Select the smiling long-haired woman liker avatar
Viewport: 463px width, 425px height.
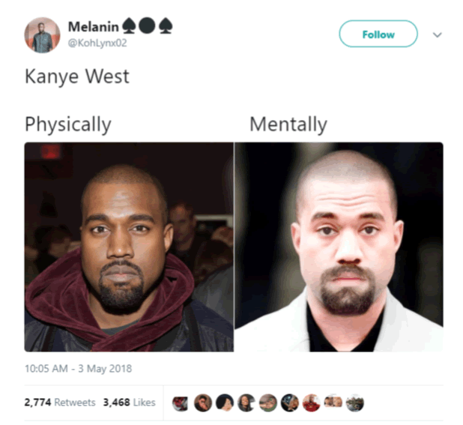pyautogui.click(x=246, y=403)
